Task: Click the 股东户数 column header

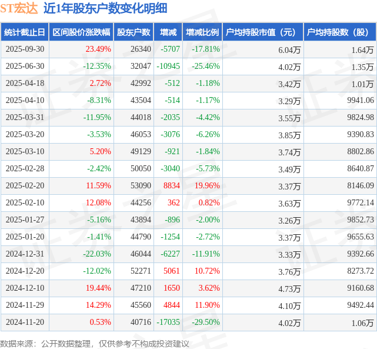Action: click(x=134, y=32)
